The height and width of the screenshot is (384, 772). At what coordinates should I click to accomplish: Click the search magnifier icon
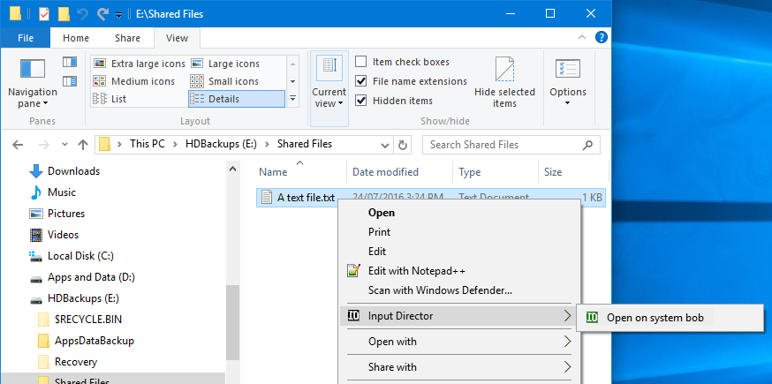click(587, 145)
